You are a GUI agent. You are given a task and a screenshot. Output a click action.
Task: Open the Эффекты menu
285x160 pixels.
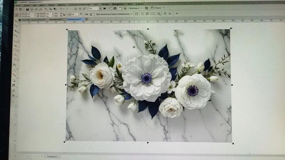pos(62,5)
